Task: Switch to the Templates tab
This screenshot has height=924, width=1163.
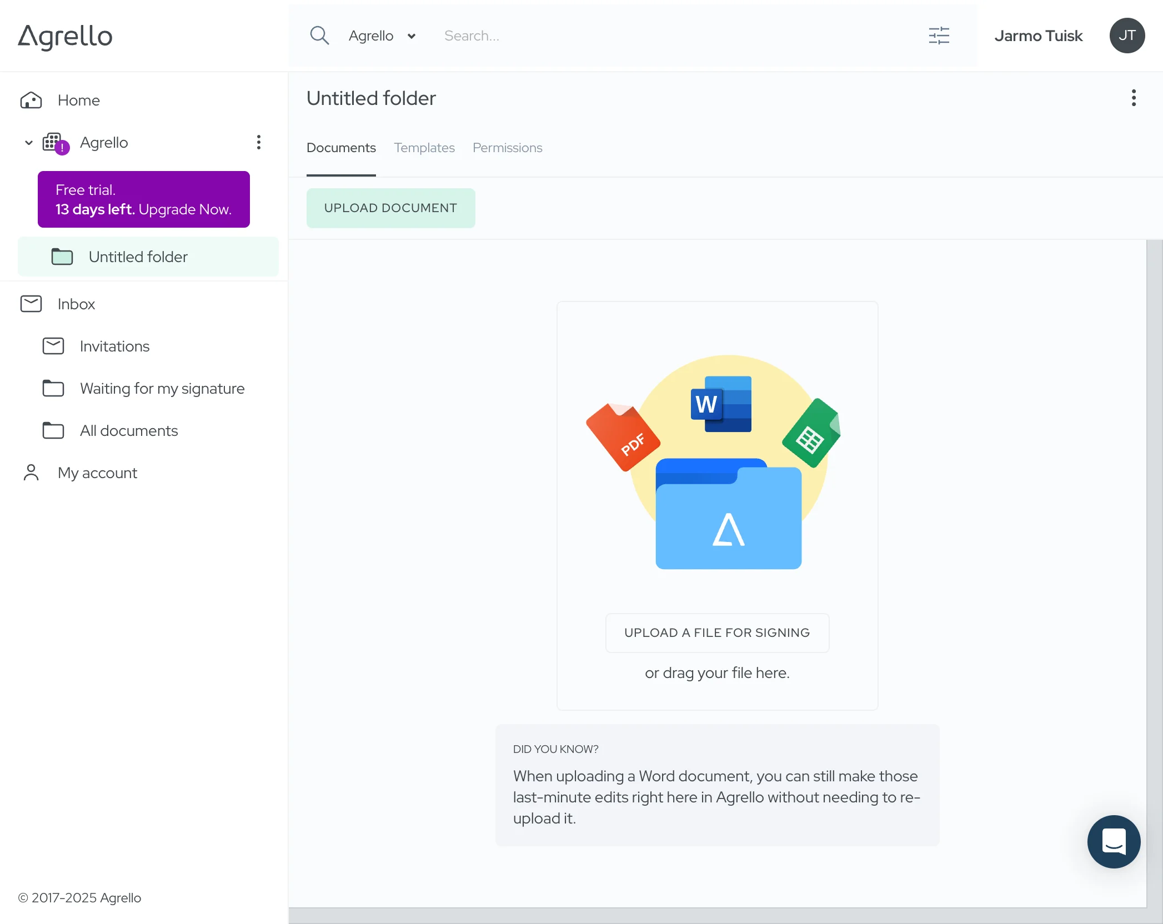Action: coord(424,148)
